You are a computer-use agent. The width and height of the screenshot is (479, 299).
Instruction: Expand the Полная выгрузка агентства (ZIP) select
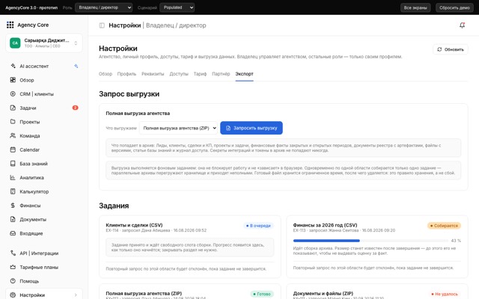(x=178, y=128)
